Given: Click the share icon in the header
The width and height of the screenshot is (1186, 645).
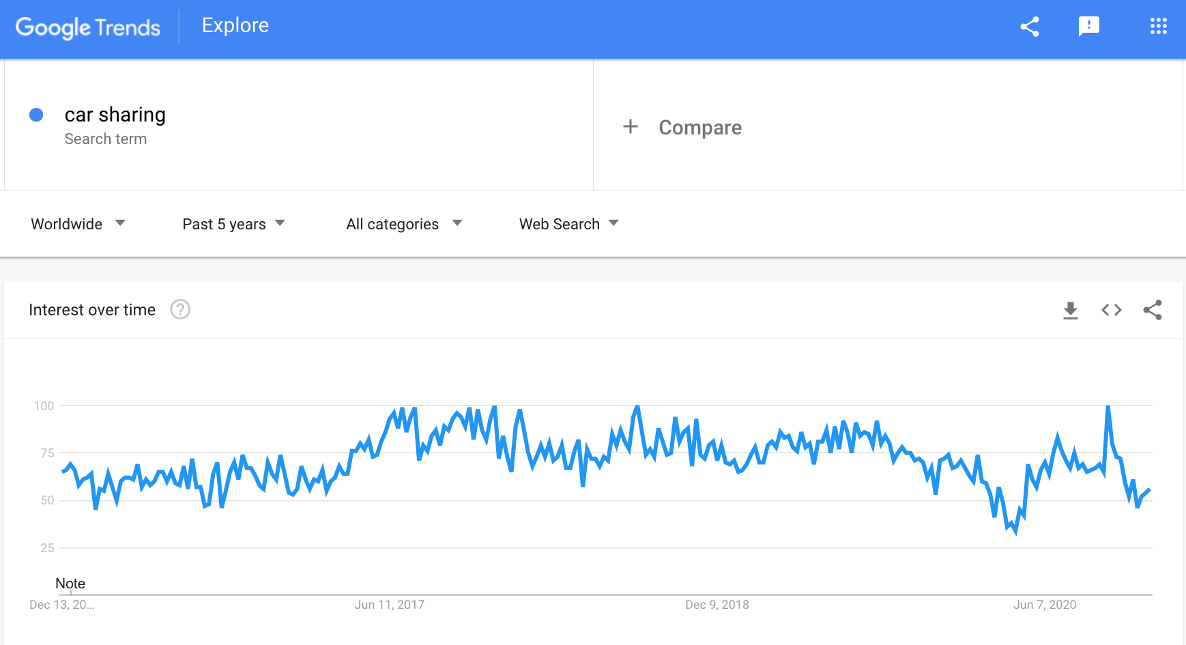Looking at the screenshot, I should [x=1030, y=27].
